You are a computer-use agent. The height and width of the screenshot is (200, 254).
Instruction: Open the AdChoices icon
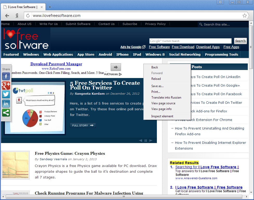pos(120,74)
